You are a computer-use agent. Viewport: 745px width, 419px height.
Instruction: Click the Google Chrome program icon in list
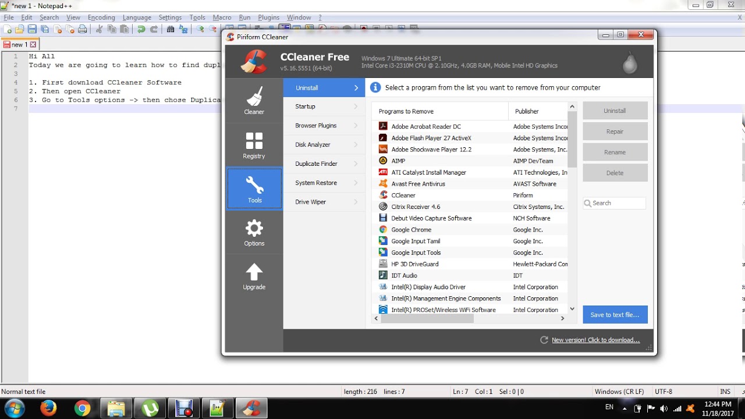coord(383,229)
